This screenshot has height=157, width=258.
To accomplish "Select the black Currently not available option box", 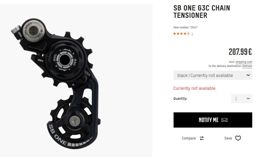I will [x=213, y=75].
